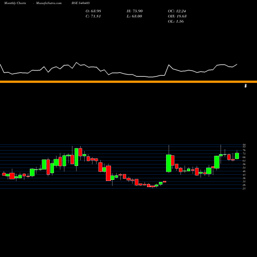257x257 pixels.
Task: Click the '66' price axis label
Action: pyautogui.click(x=244, y=157)
